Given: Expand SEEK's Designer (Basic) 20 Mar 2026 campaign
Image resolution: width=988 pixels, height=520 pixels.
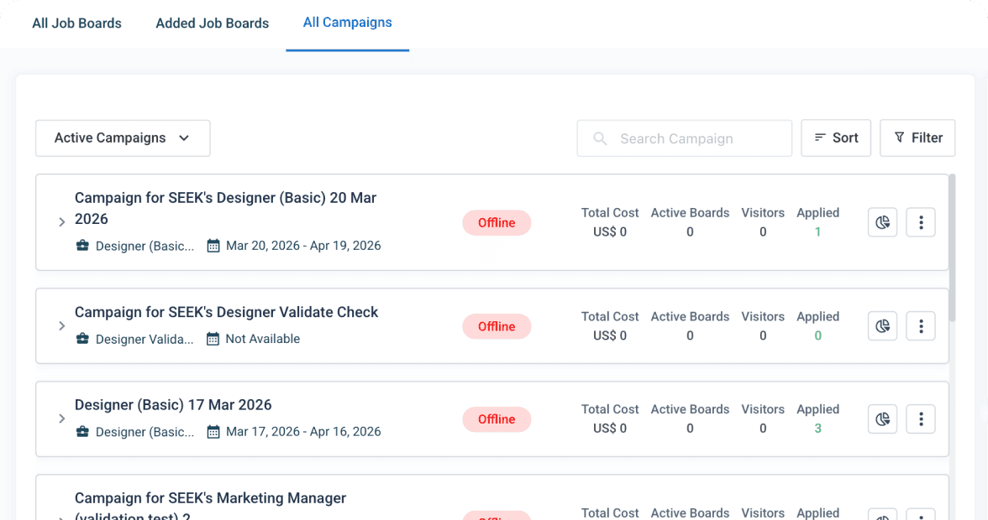Looking at the screenshot, I should [62, 221].
